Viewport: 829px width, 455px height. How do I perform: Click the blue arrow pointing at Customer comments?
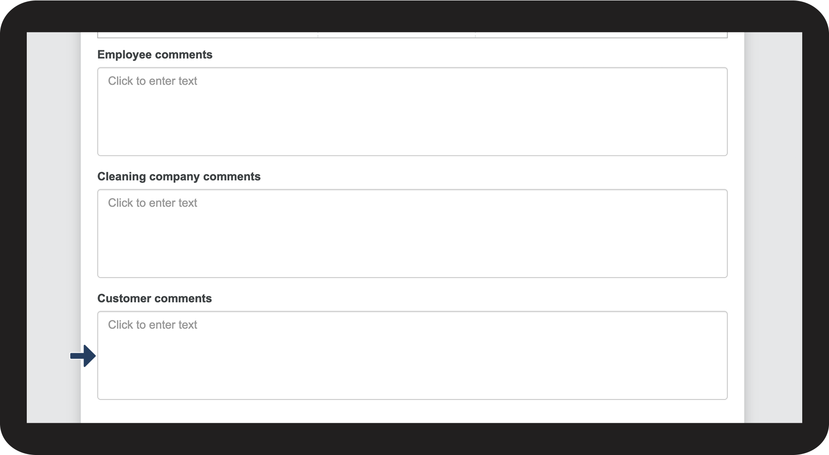pos(83,356)
